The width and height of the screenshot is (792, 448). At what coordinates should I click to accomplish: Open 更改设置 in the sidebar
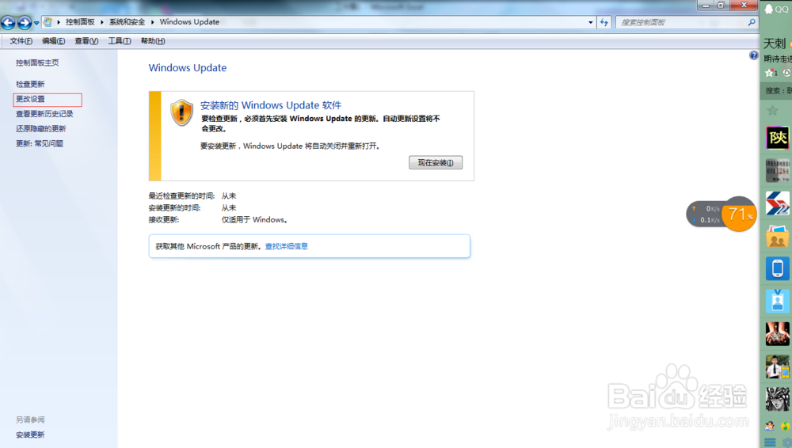coord(30,99)
